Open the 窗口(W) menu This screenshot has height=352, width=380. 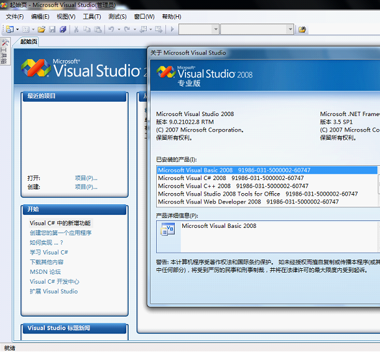point(144,17)
